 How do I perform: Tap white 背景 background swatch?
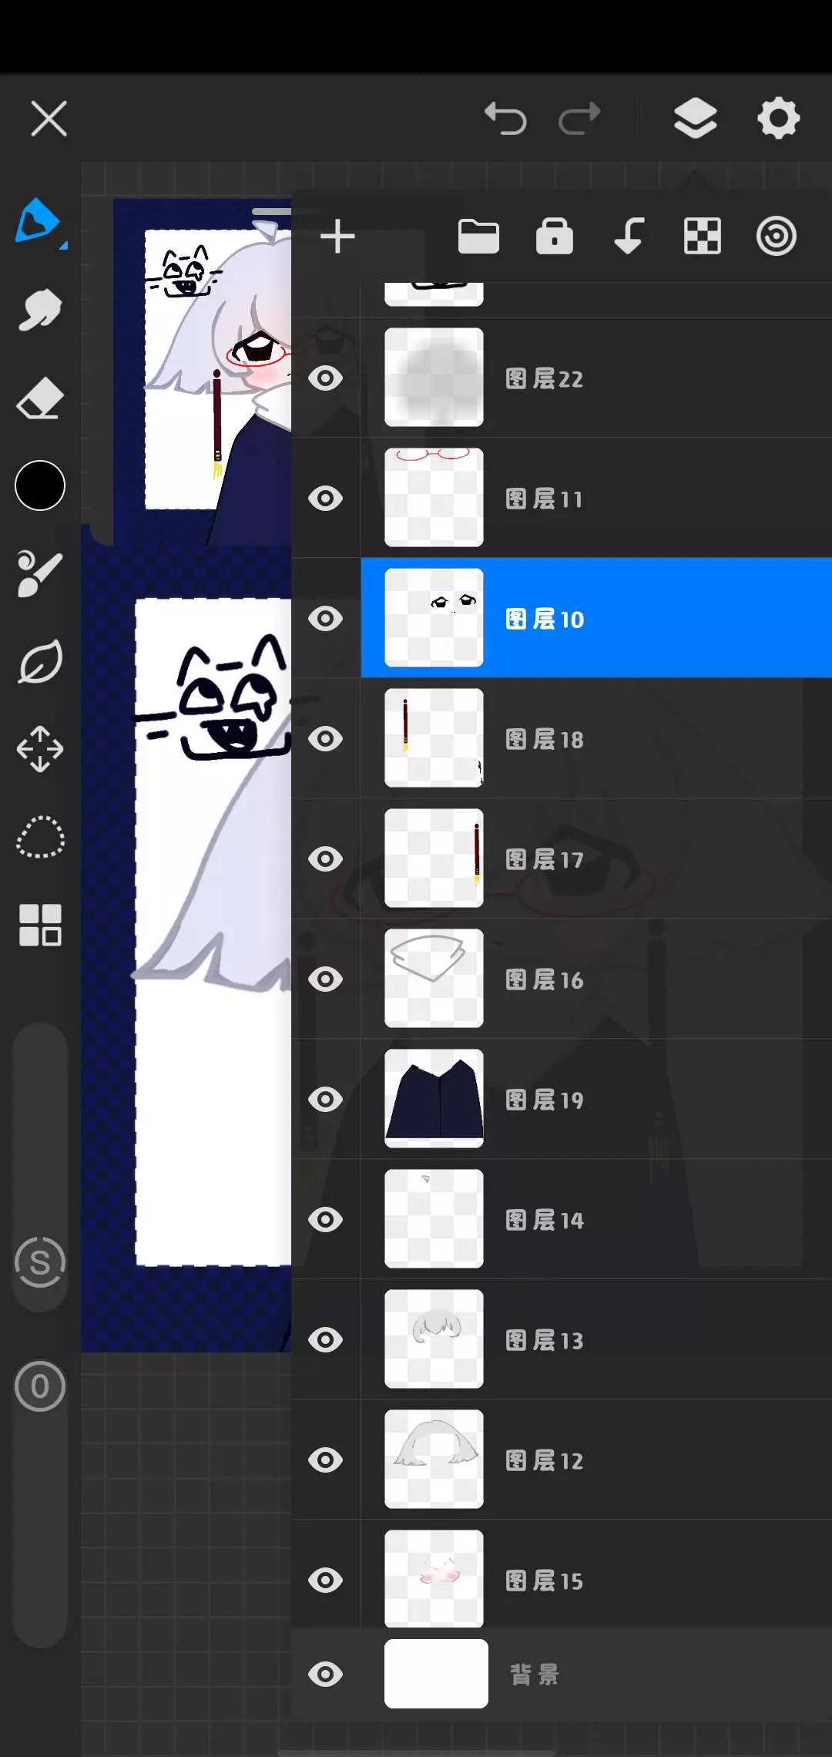coord(436,1674)
